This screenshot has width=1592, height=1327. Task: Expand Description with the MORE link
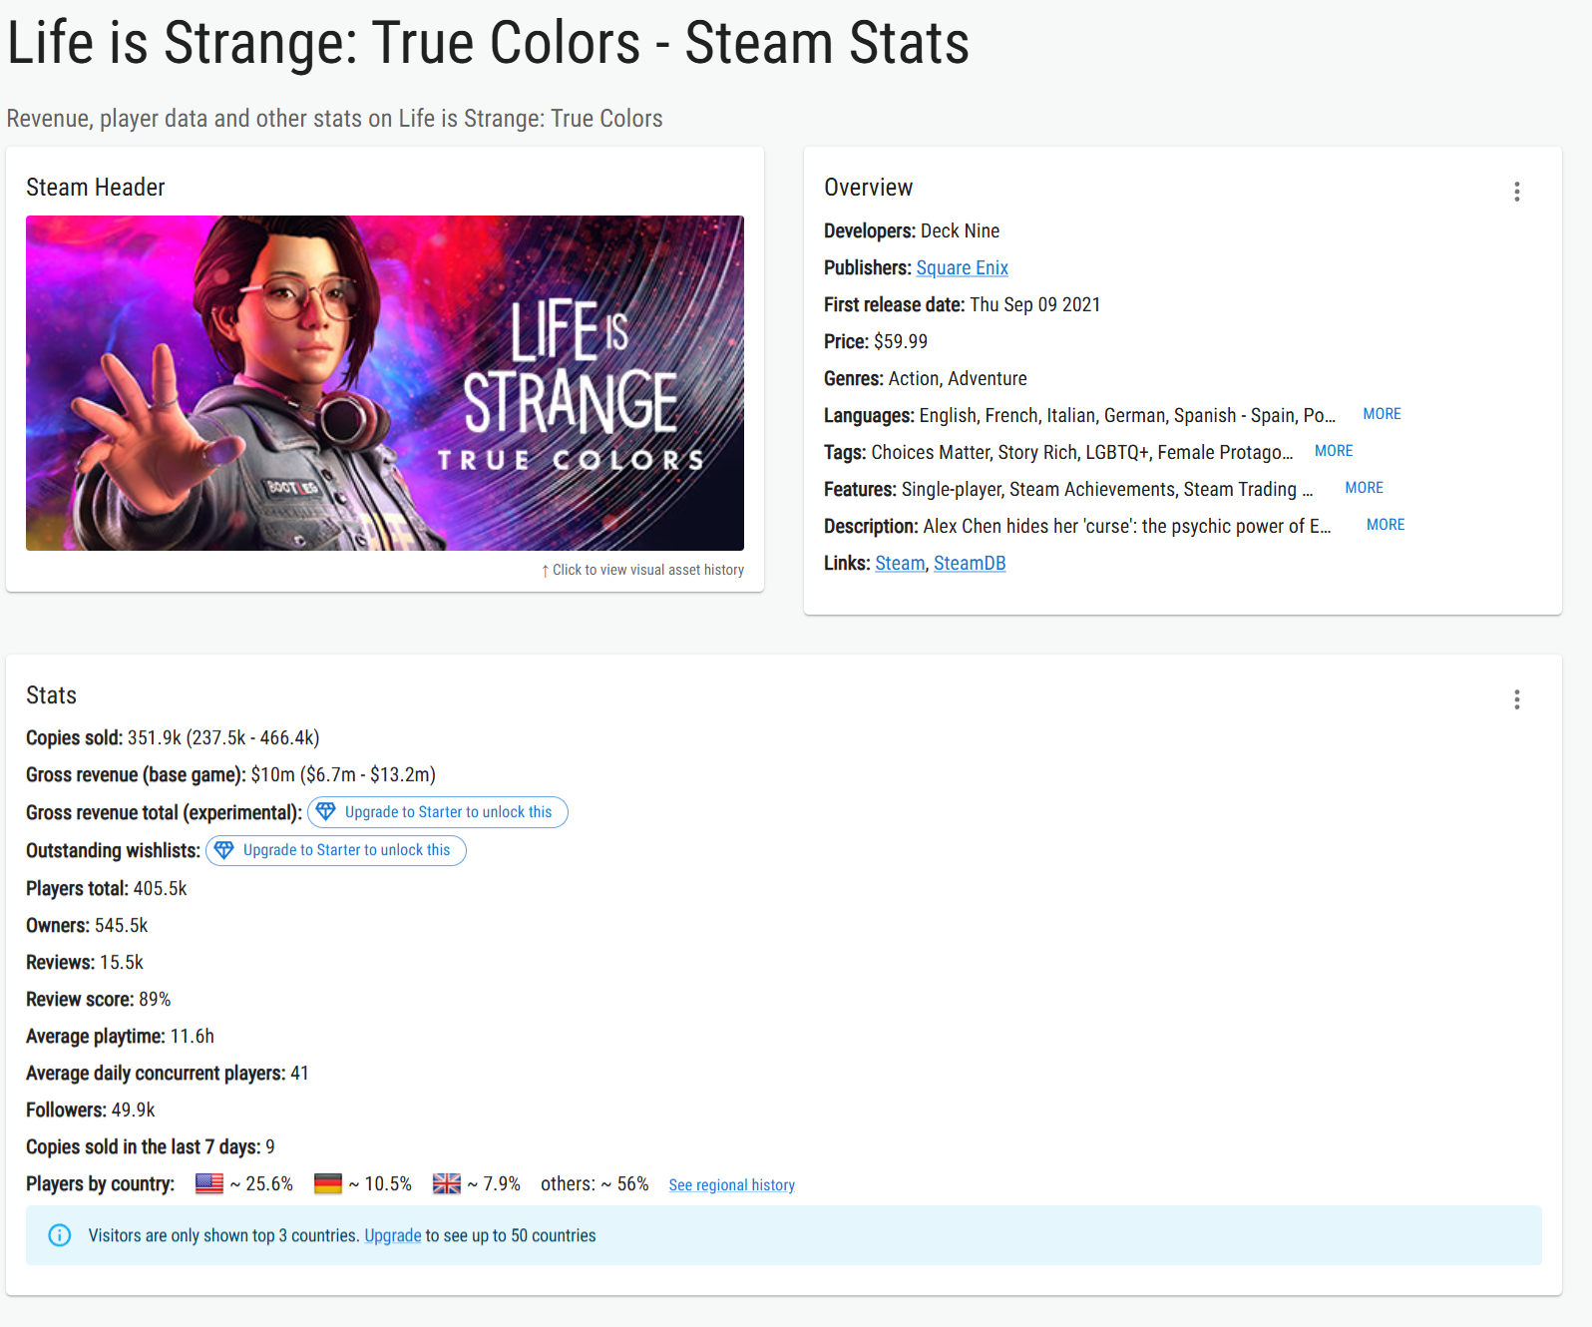(1386, 525)
